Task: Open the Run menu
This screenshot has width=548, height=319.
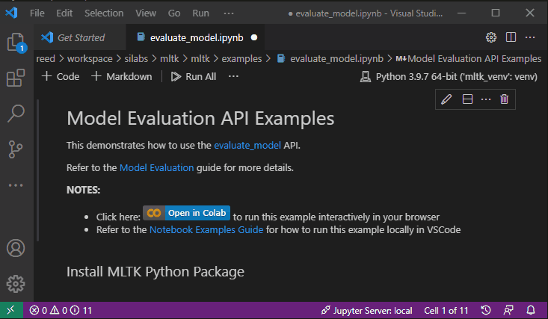Action: pos(200,13)
